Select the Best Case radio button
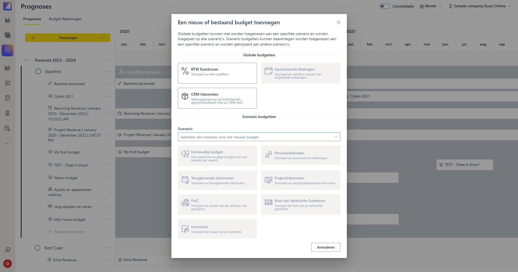 (38, 248)
